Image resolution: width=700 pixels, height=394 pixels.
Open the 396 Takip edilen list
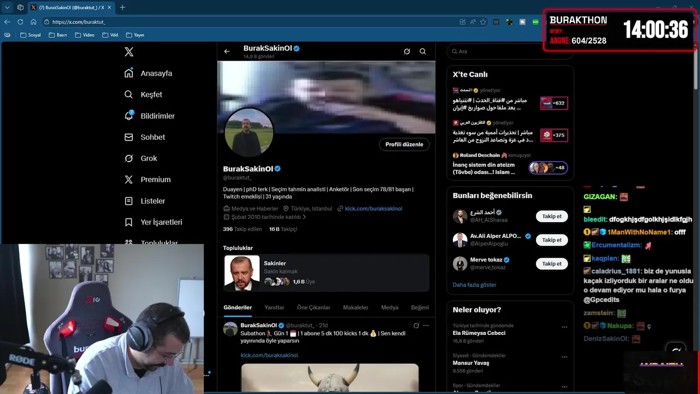(x=242, y=229)
